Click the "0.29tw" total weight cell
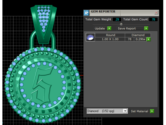 coord(140,39)
